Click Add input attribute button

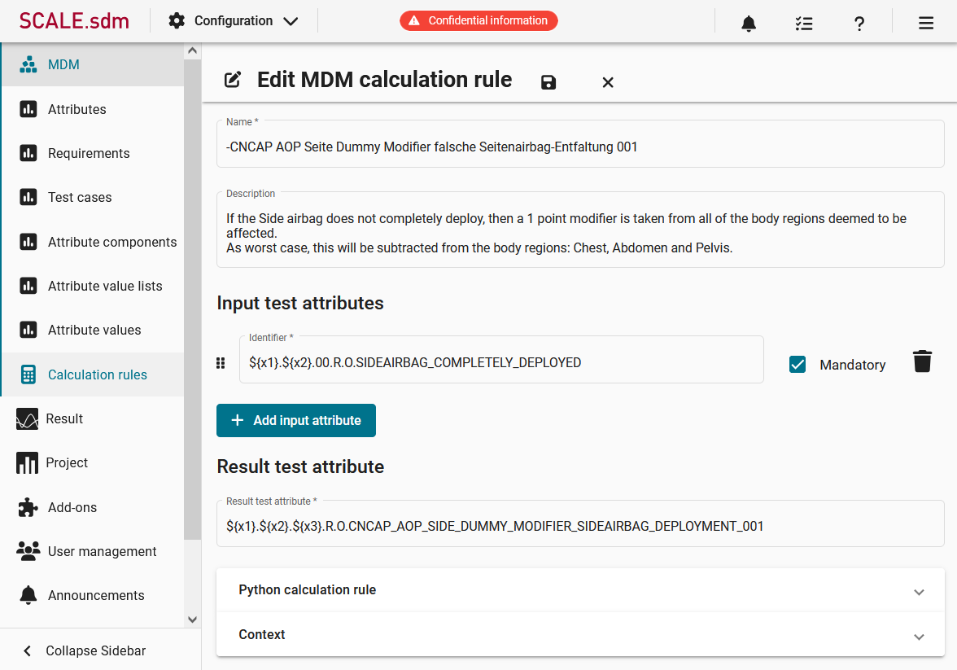coord(296,420)
